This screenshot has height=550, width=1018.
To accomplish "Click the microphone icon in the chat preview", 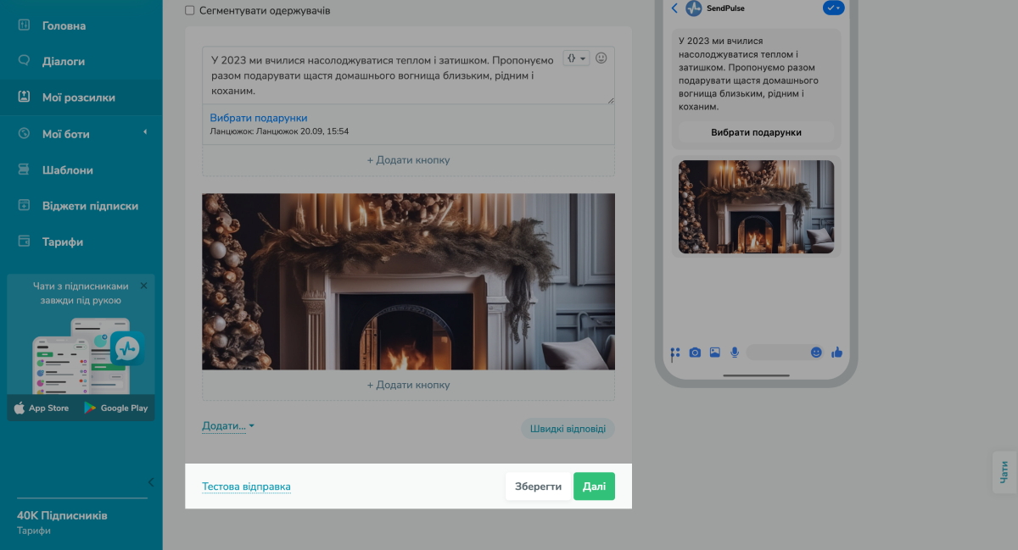I will pyautogui.click(x=734, y=352).
